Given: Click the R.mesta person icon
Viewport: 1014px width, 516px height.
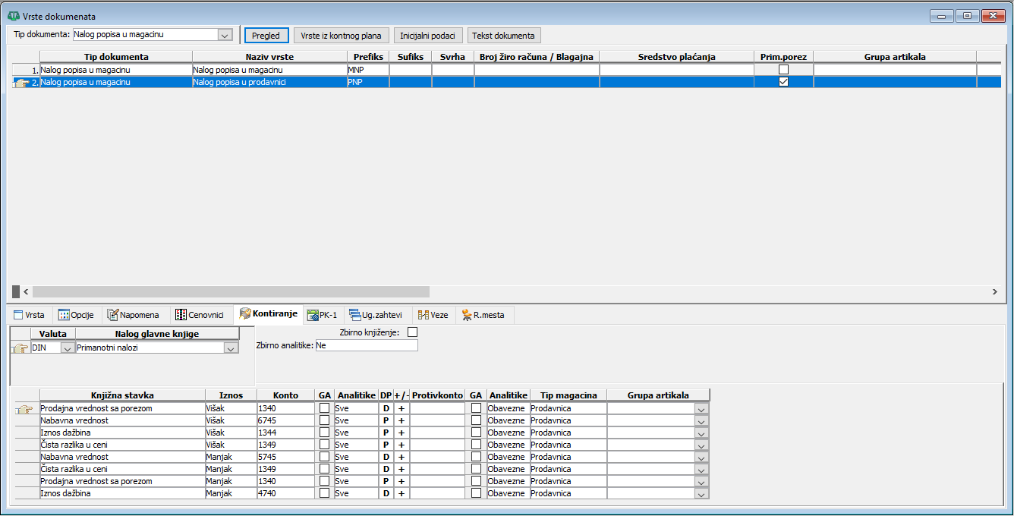Looking at the screenshot, I should click(464, 315).
